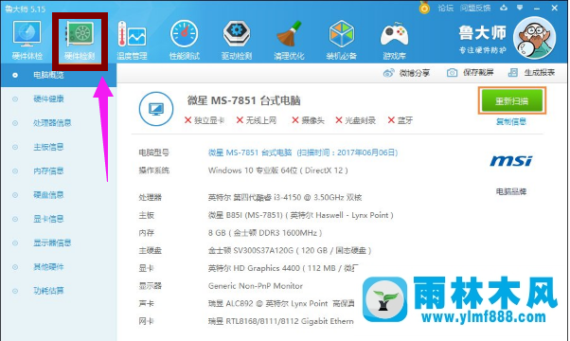Click the MSI brand logo
The height and width of the screenshot is (341, 570).
[511, 161]
